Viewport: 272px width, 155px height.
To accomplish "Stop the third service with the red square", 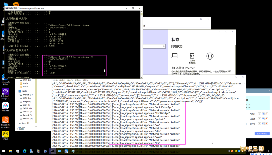I will 267,124.
